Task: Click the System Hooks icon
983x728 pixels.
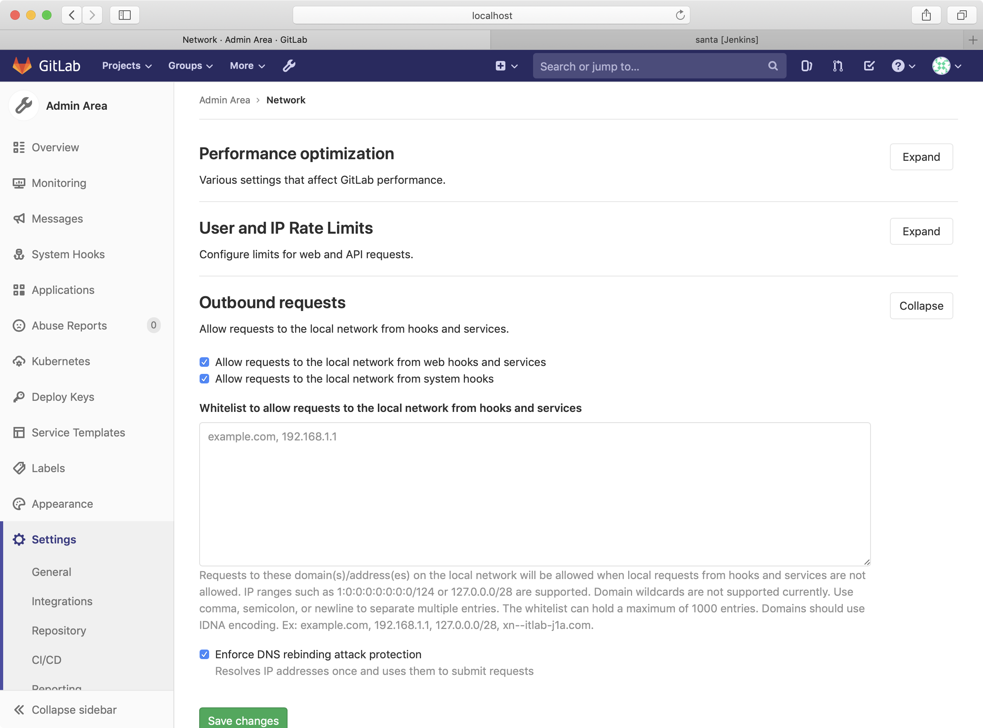Action: [19, 254]
